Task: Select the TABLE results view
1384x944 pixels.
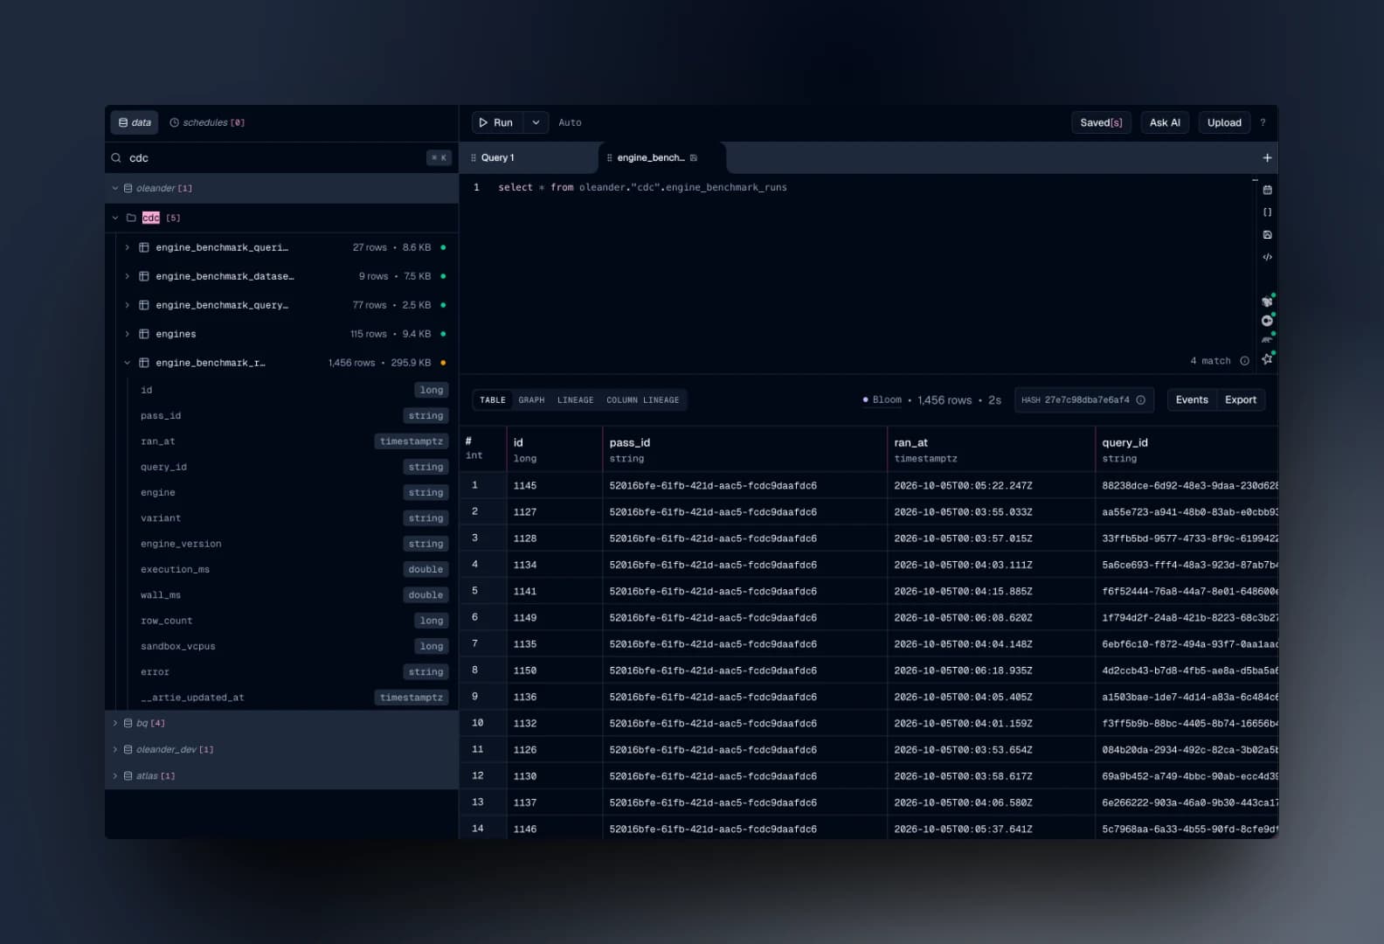Action: pyautogui.click(x=493, y=400)
